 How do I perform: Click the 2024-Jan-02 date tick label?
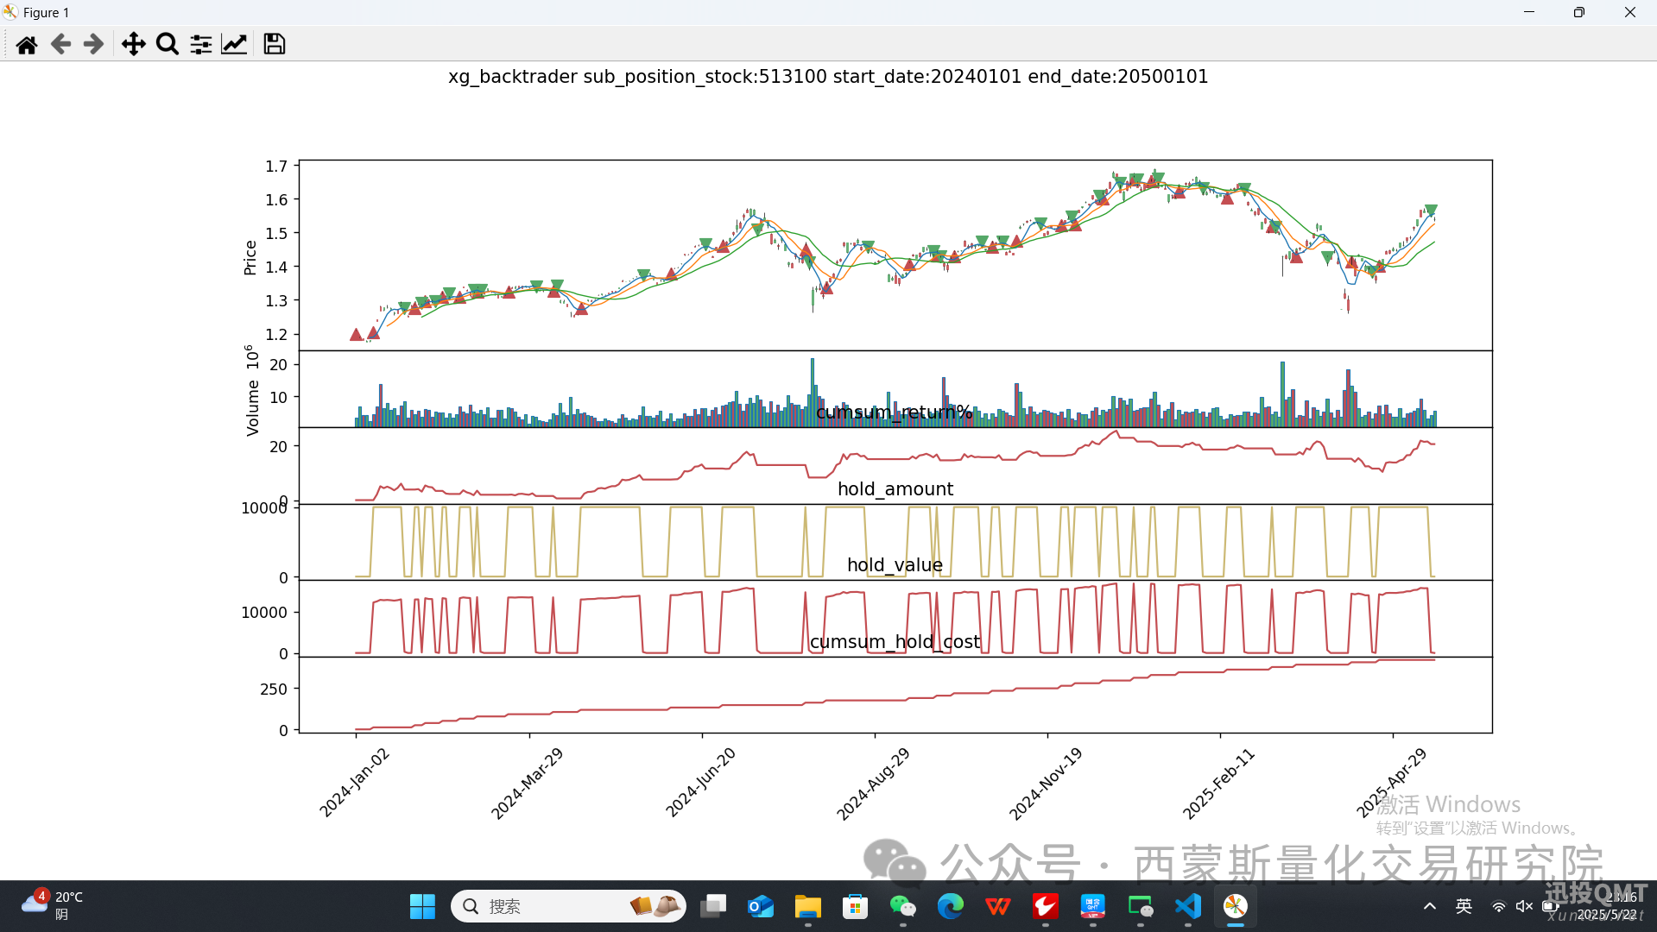pos(355,782)
